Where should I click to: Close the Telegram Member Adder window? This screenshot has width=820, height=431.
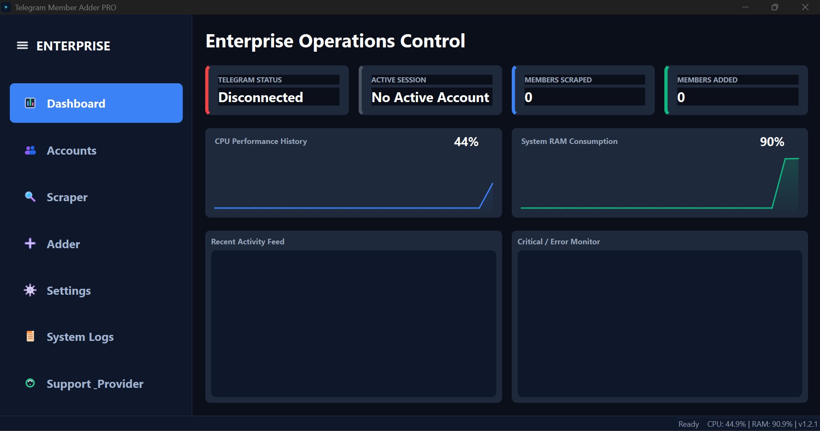point(805,7)
